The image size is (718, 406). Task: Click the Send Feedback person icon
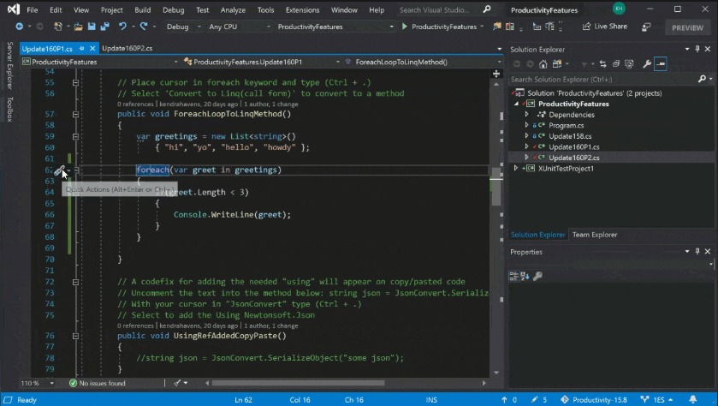[646, 27]
